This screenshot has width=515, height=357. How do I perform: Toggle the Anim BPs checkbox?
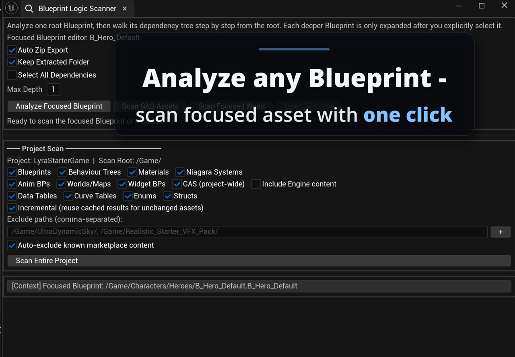click(x=12, y=184)
